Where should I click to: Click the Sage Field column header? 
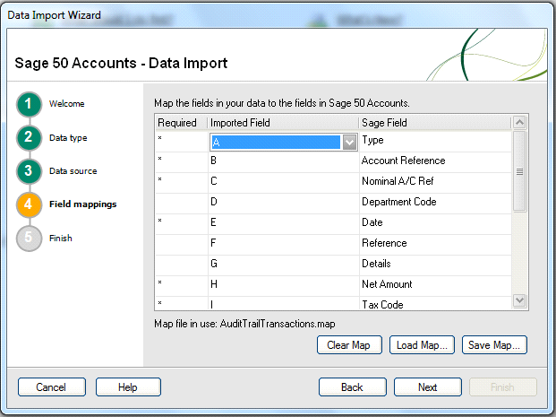pos(434,123)
